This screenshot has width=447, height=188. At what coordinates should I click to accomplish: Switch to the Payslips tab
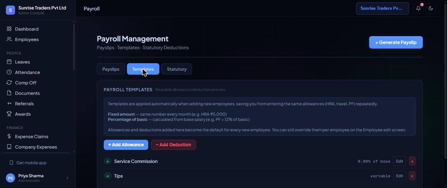111,69
